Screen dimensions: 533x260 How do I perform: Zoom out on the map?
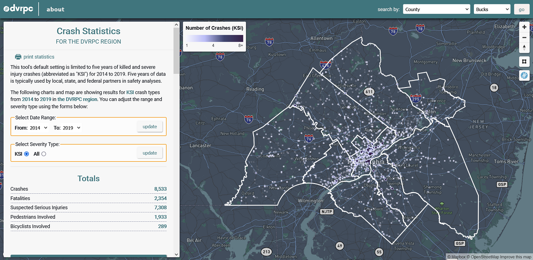(x=525, y=37)
